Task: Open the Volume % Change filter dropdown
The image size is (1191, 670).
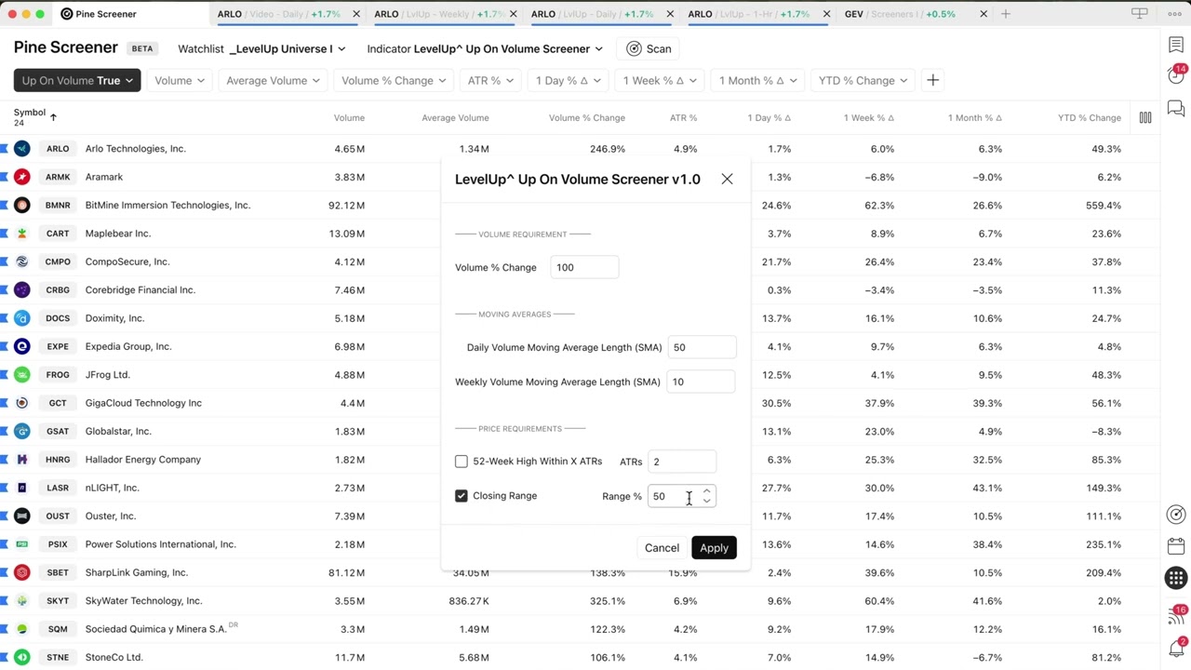Action: coord(394,80)
